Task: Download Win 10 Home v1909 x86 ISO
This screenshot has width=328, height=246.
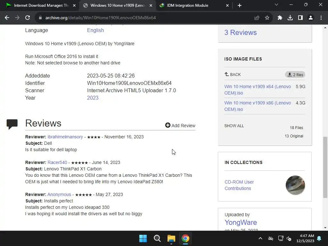Action: pos(258,106)
